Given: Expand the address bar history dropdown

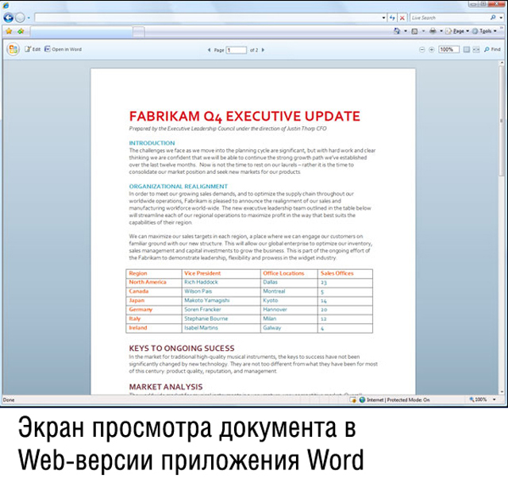Looking at the screenshot, I should point(383,17).
